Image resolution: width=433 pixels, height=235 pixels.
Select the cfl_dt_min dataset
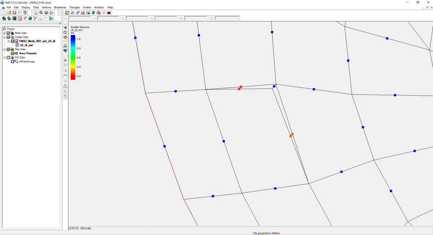pos(26,45)
